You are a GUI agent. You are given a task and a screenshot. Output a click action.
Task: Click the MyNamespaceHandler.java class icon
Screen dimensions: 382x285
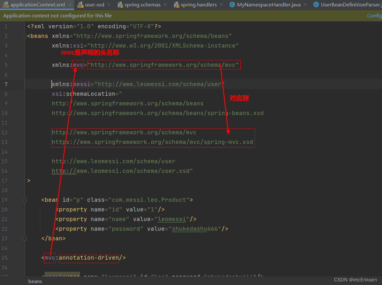point(232,5)
